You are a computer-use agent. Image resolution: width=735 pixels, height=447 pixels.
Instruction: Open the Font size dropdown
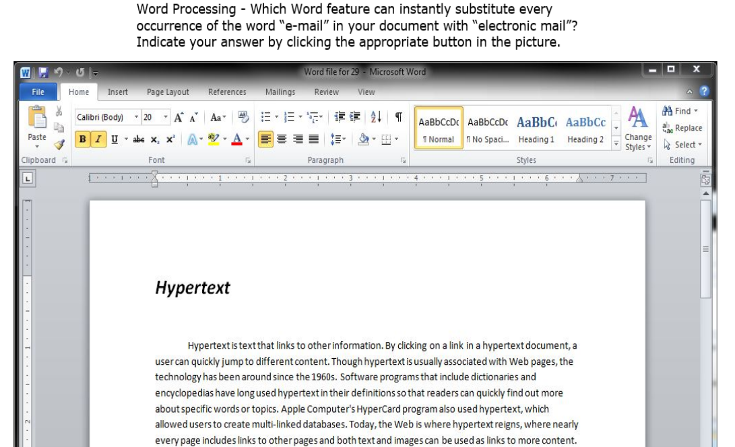(x=166, y=117)
